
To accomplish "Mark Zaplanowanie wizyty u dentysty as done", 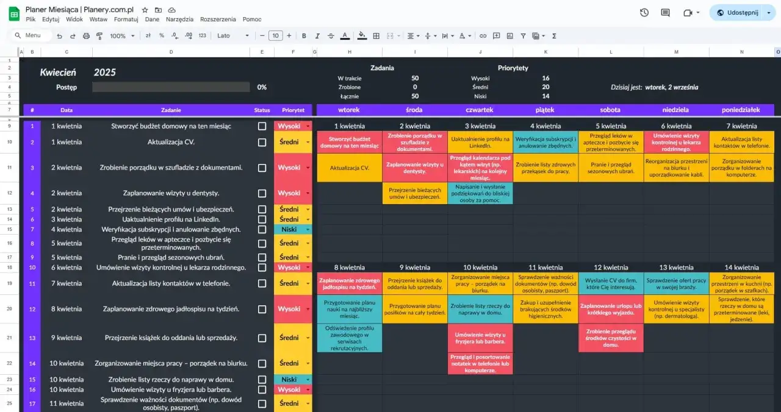I will tap(262, 193).
